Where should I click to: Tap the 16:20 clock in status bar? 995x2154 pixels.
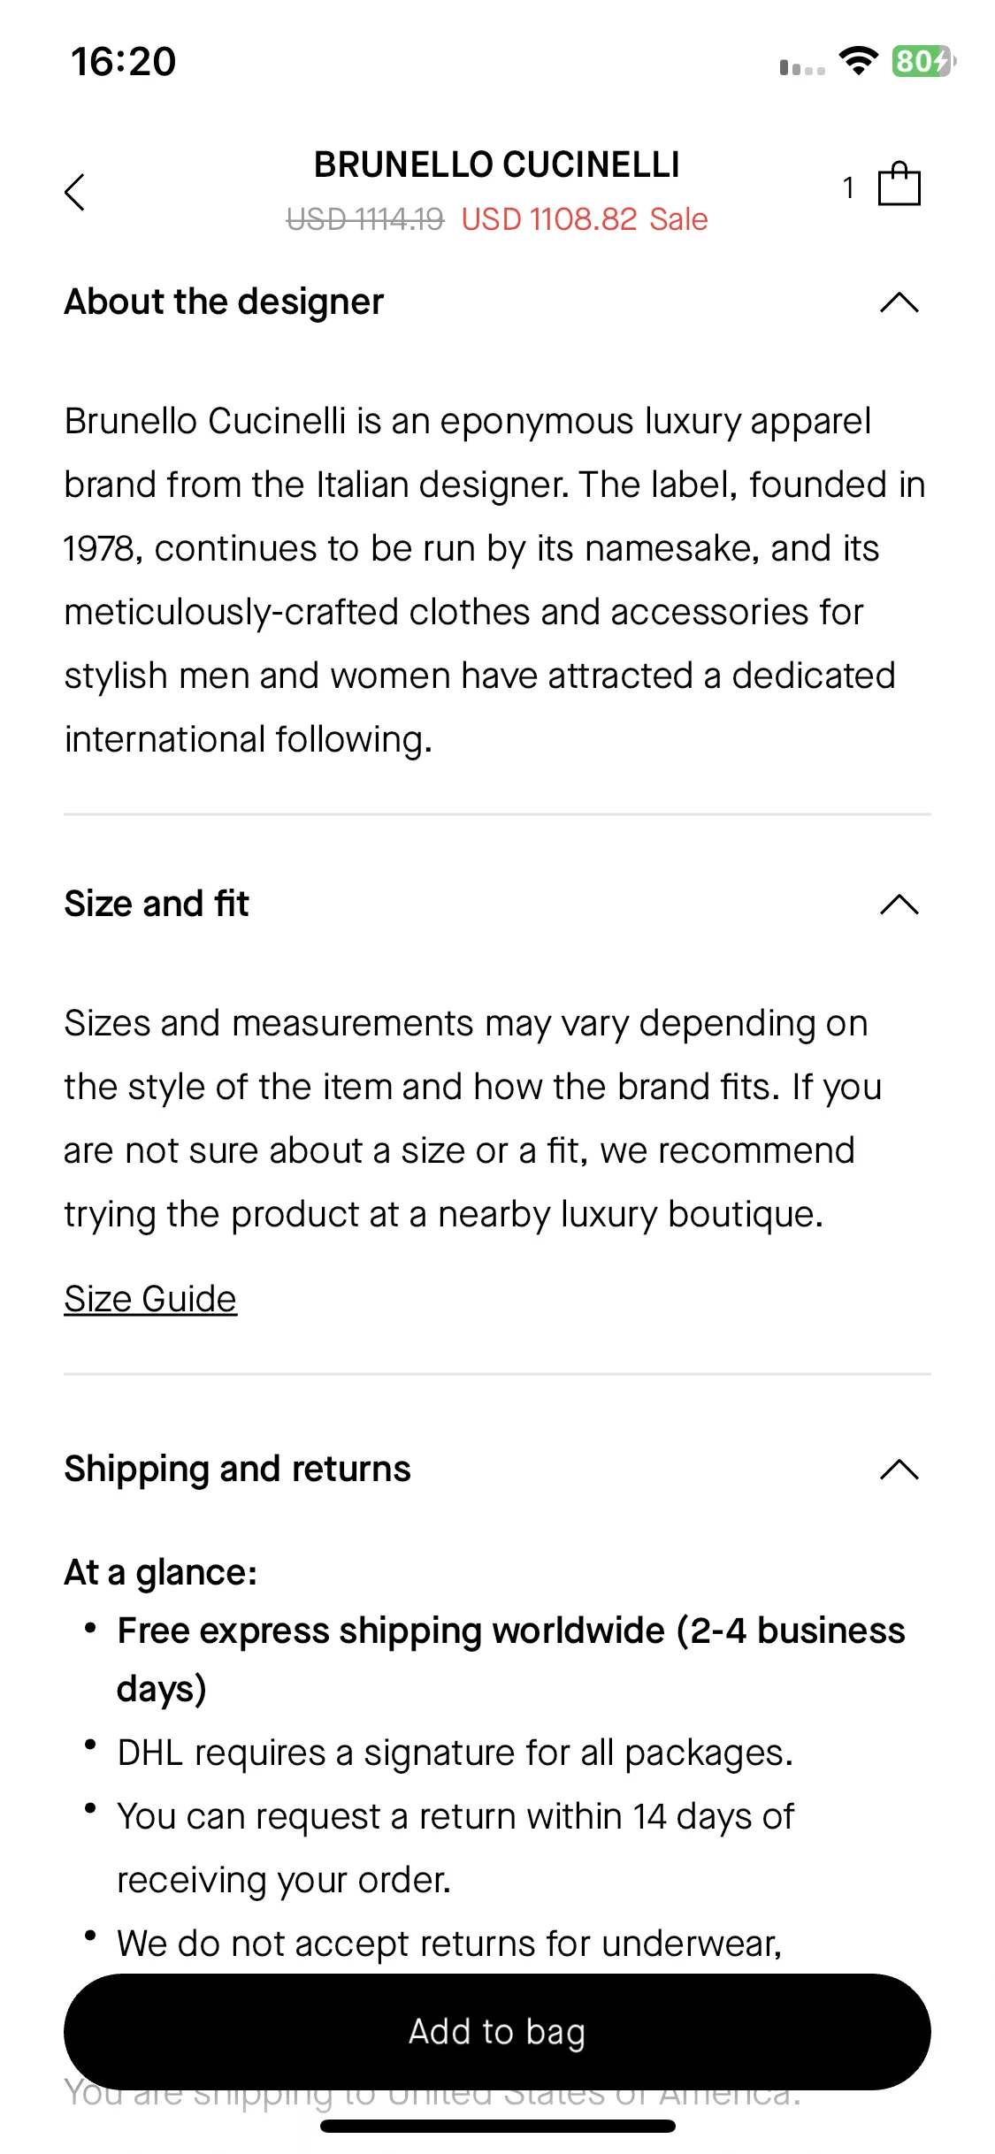(124, 62)
